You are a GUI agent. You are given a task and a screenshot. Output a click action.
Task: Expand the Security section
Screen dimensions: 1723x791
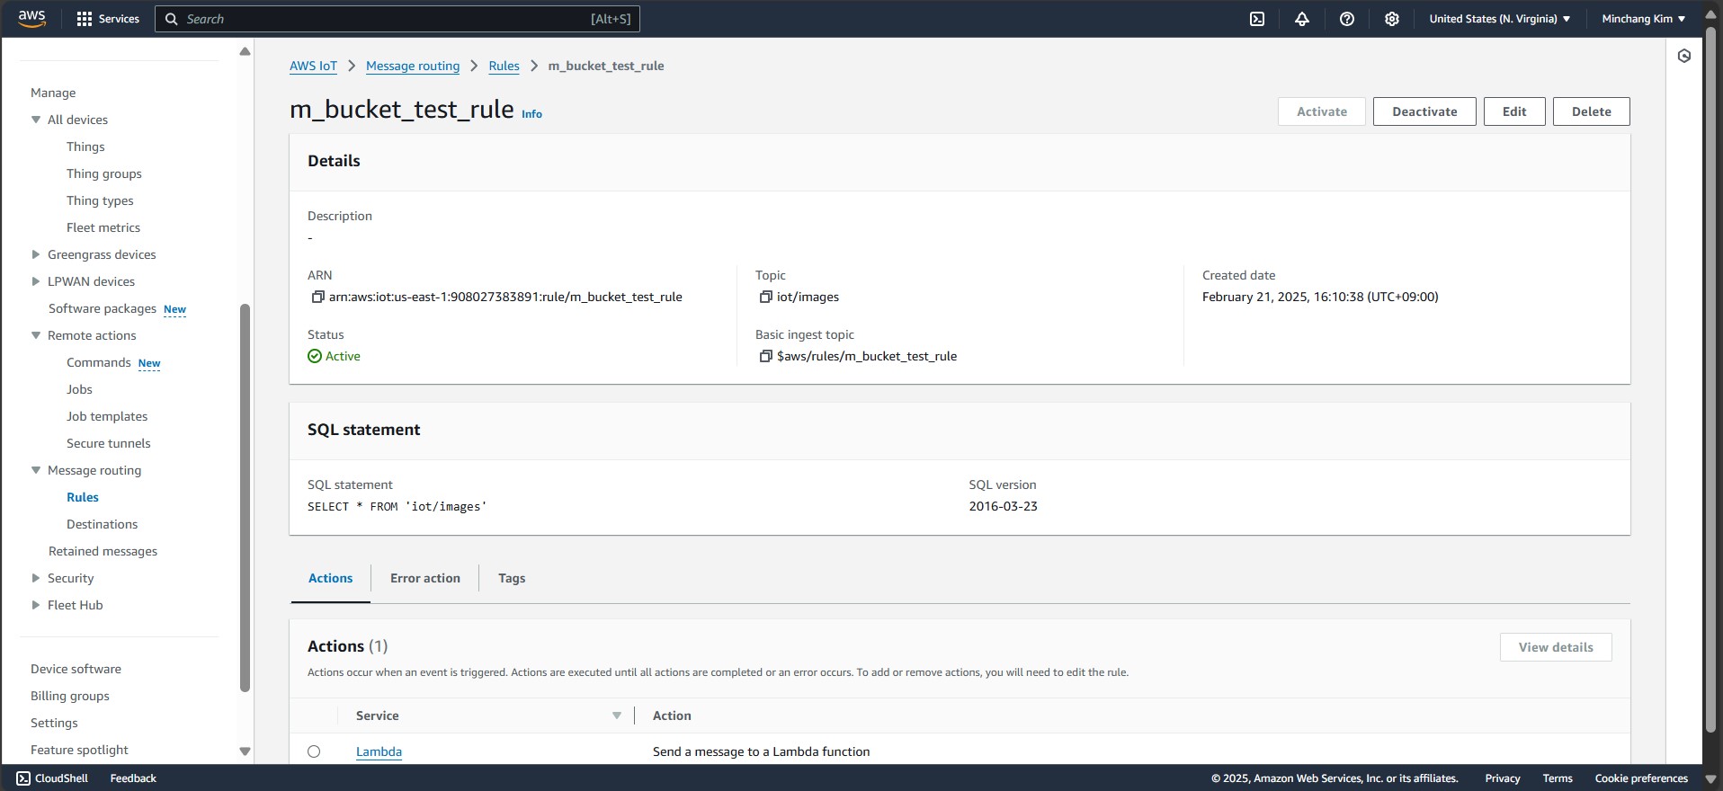point(36,578)
